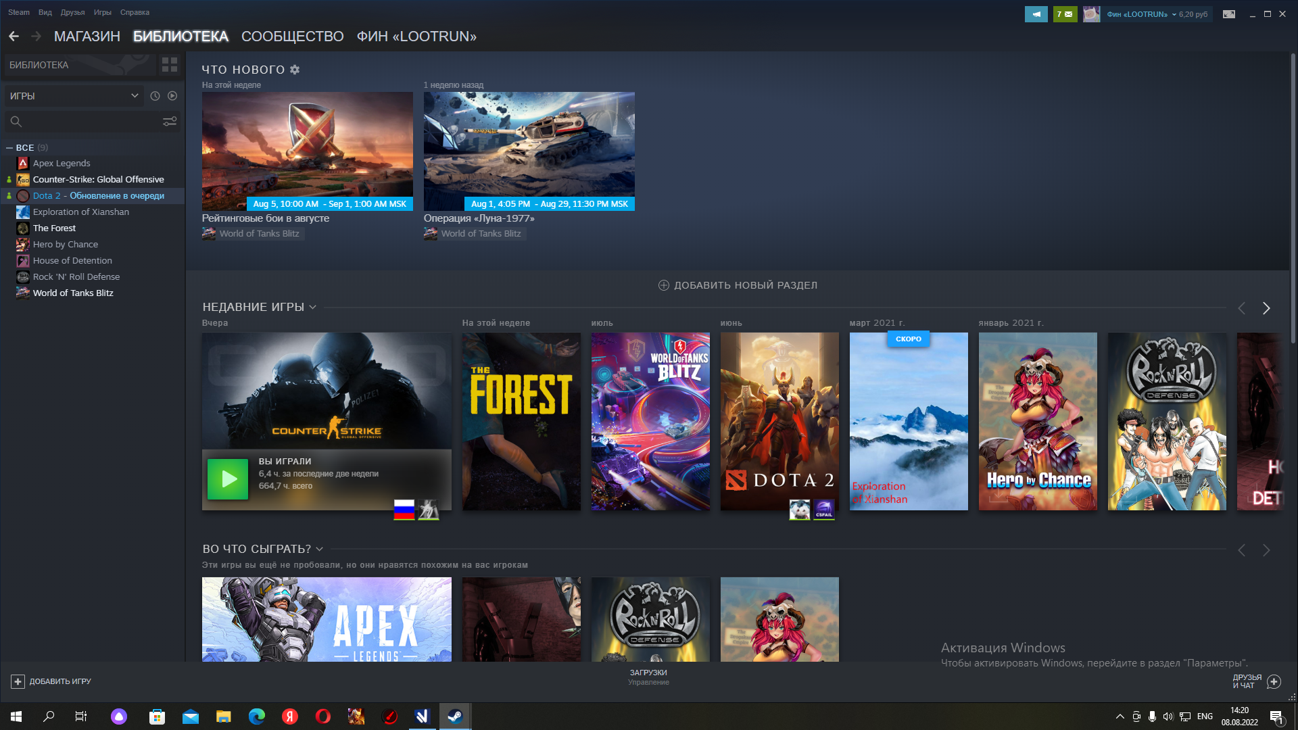Collapse the ВСЕ games category
This screenshot has height=730, width=1298.
tap(9, 147)
